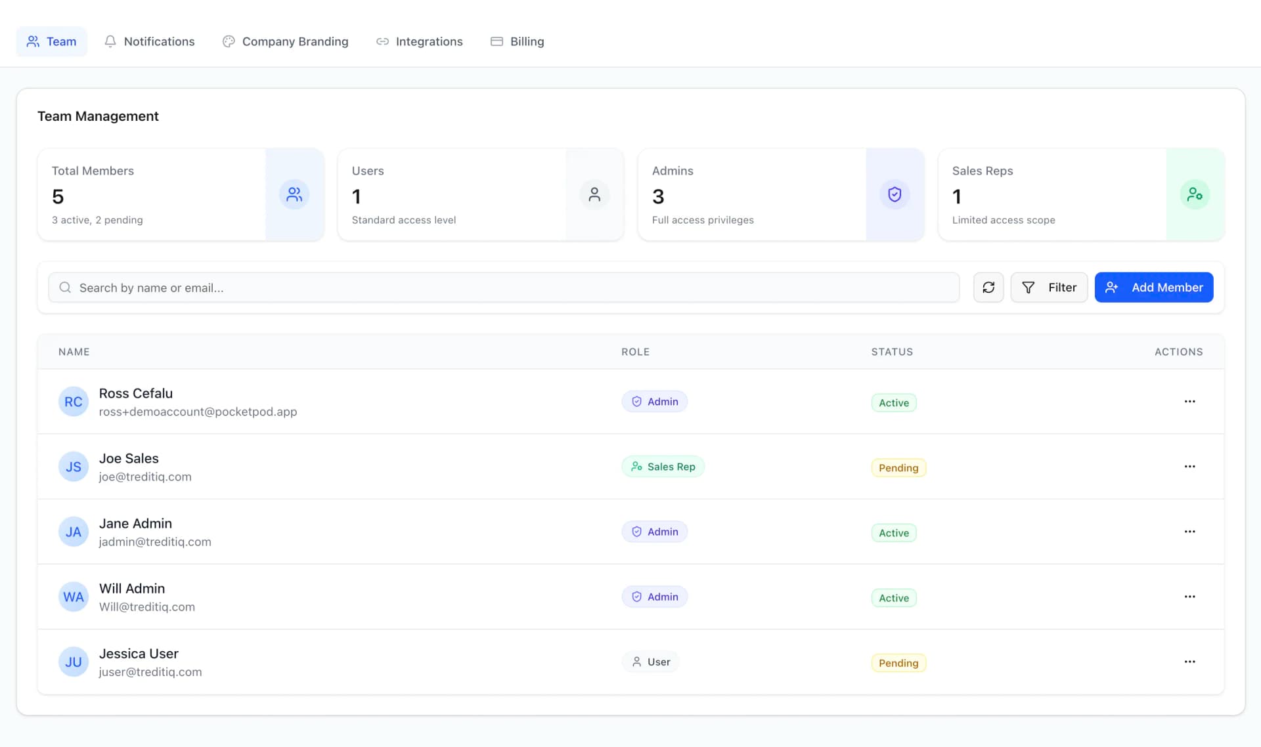Switch to the Team tab

(51, 41)
